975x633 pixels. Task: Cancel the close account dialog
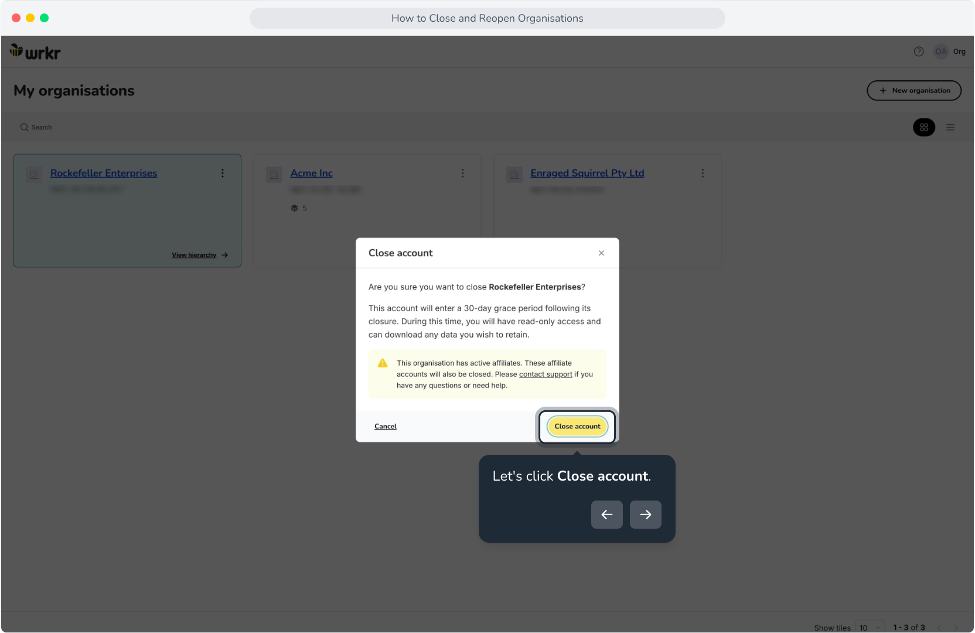[386, 426]
